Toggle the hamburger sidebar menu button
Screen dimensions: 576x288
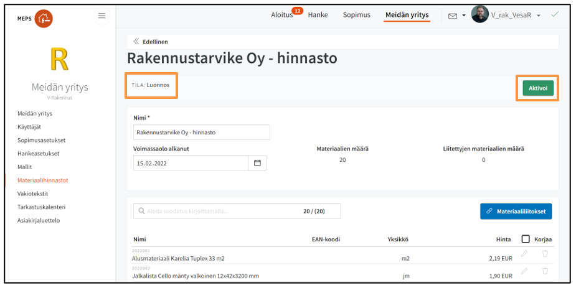coord(102,16)
